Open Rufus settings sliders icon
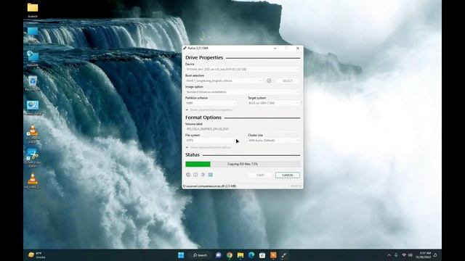465x261 pixels. coord(203,175)
